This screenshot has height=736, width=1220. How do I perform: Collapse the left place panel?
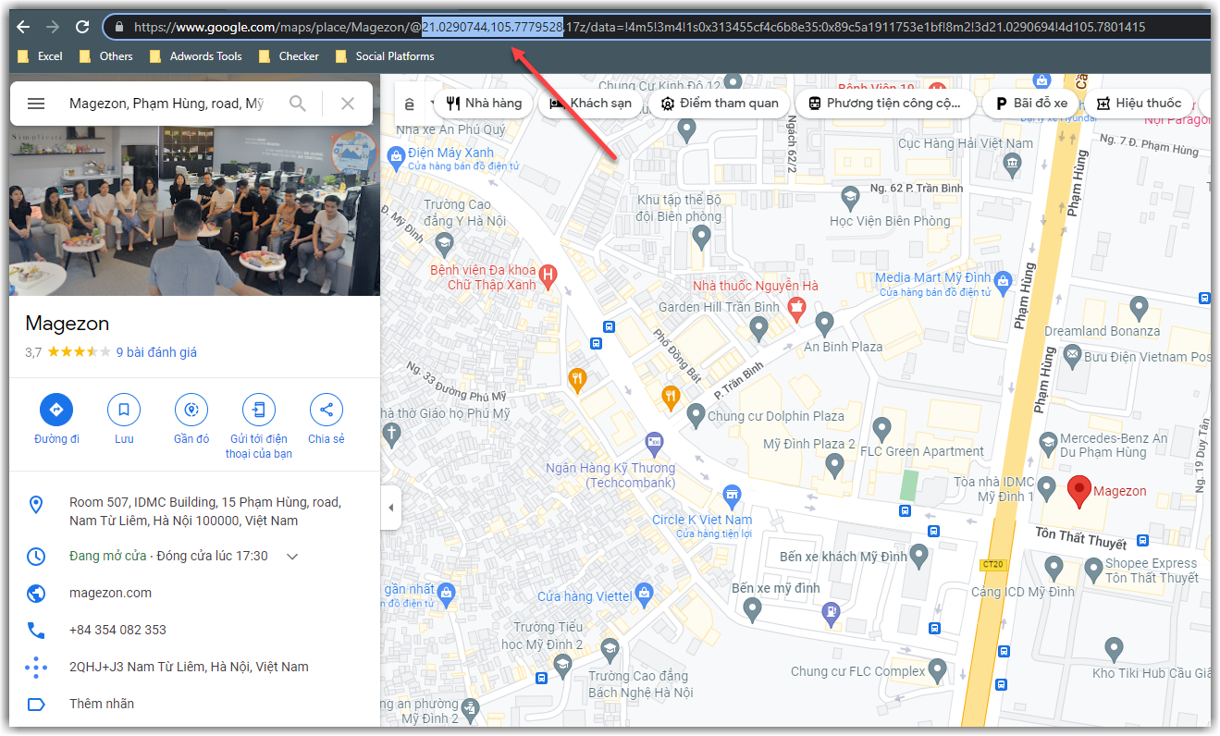(389, 507)
